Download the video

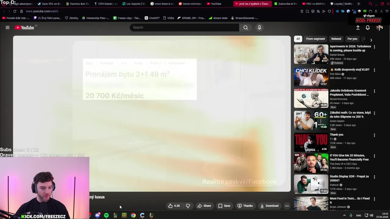tap(269, 206)
